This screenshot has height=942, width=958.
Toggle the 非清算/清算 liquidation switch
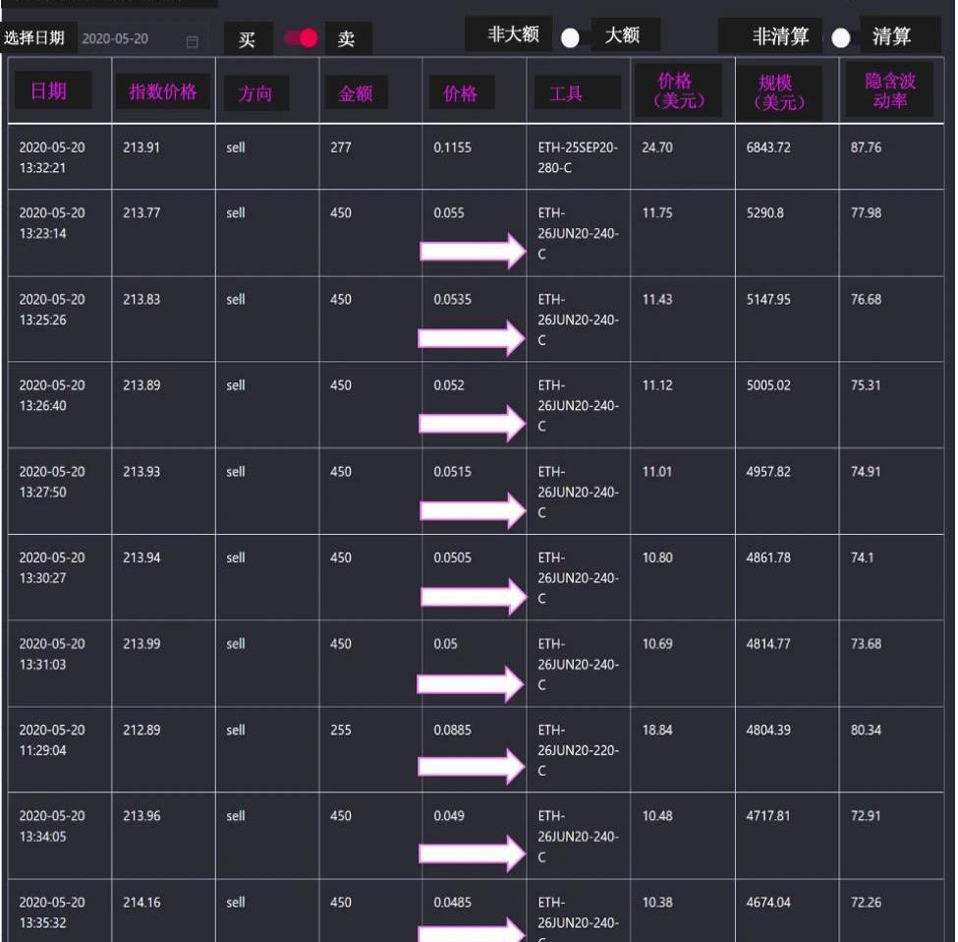[x=841, y=38]
